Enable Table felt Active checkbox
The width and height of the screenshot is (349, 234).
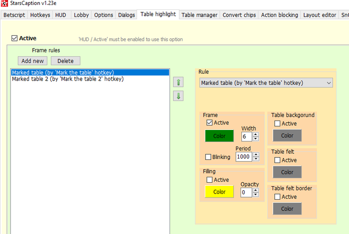click(x=277, y=160)
